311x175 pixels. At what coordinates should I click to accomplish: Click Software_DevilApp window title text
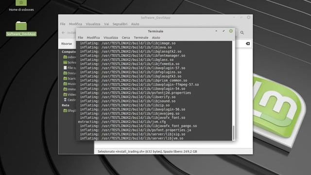tap(155, 17)
